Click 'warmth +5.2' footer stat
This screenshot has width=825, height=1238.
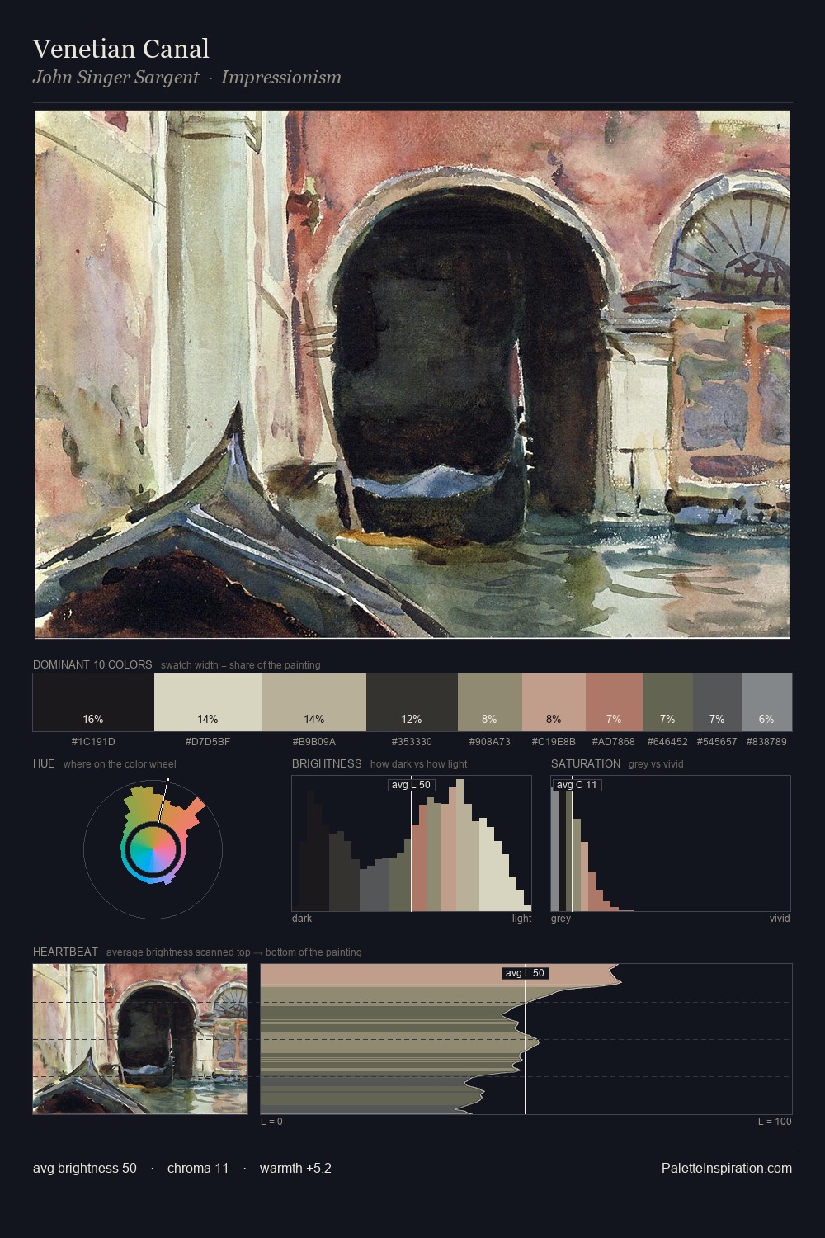[295, 1168]
